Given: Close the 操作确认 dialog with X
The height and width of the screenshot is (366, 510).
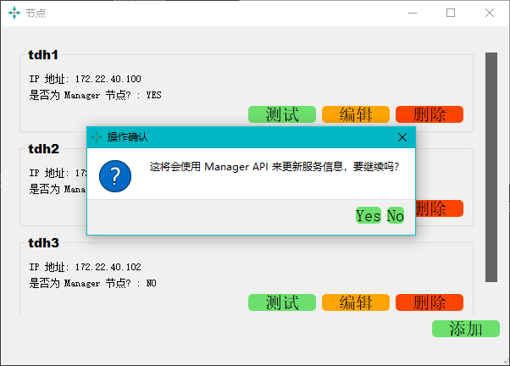Looking at the screenshot, I should tap(402, 137).
